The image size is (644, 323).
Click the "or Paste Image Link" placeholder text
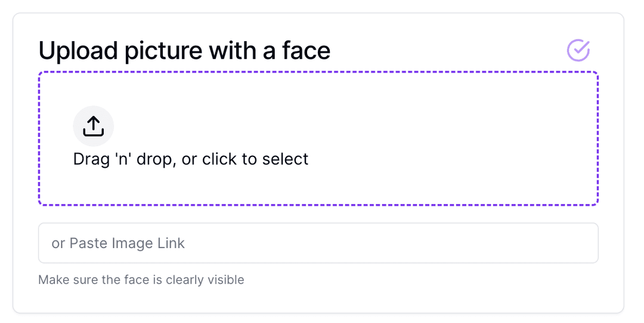point(118,243)
